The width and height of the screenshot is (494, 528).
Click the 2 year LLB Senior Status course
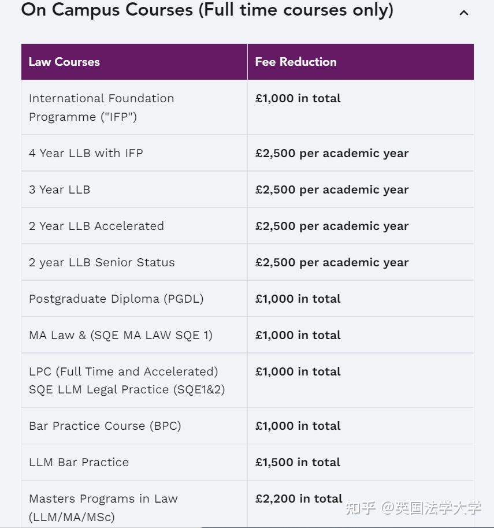102,262
